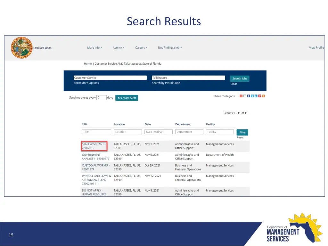Sort results by the Department column header
Image resolution: width=328 pixels, height=246 pixels.
[183, 124]
